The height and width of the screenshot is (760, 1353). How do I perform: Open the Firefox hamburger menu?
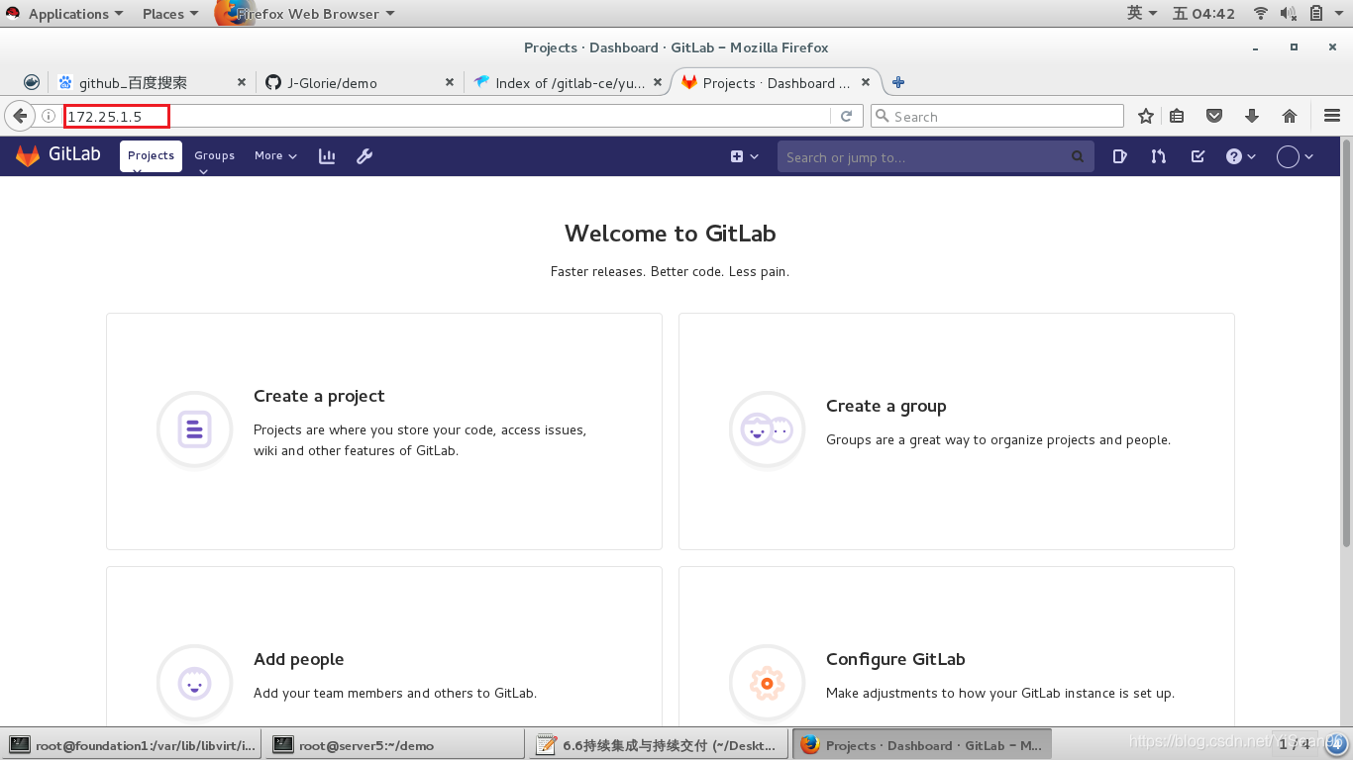(x=1332, y=117)
